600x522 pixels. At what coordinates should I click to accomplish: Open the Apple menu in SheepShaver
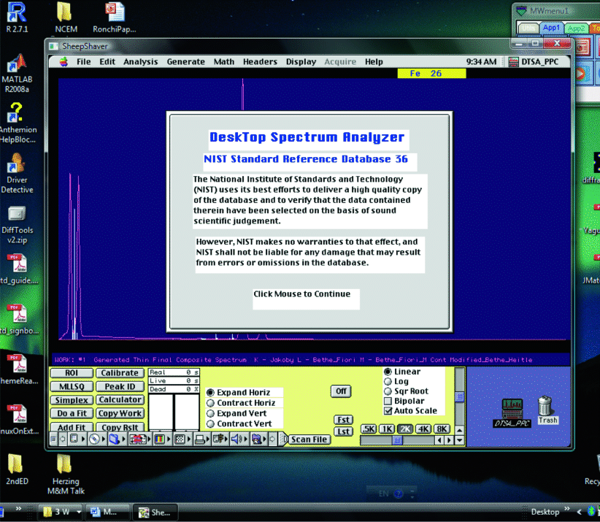tap(64, 61)
